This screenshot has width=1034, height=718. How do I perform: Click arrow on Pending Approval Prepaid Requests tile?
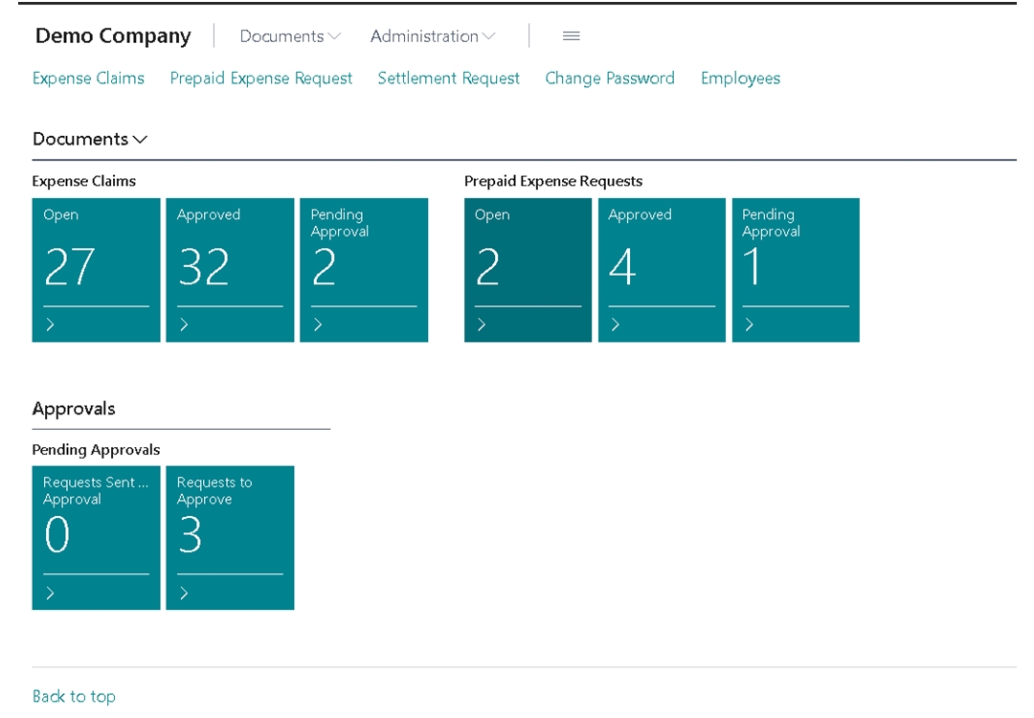click(x=750, y=325)
